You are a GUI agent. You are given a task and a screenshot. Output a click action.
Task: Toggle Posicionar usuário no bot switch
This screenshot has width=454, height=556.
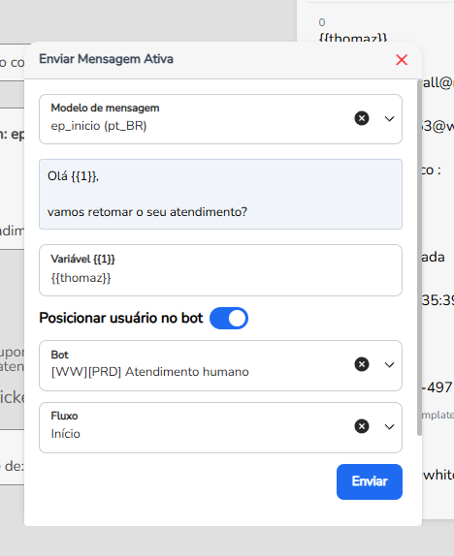(x=229, y=318)
